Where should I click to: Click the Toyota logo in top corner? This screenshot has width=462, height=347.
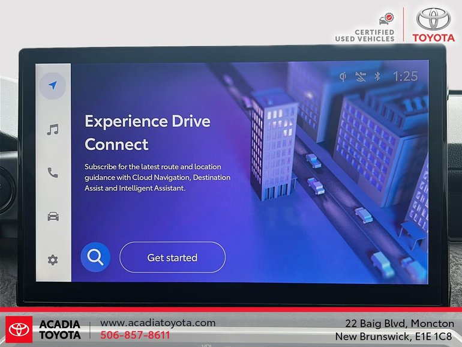433,24
